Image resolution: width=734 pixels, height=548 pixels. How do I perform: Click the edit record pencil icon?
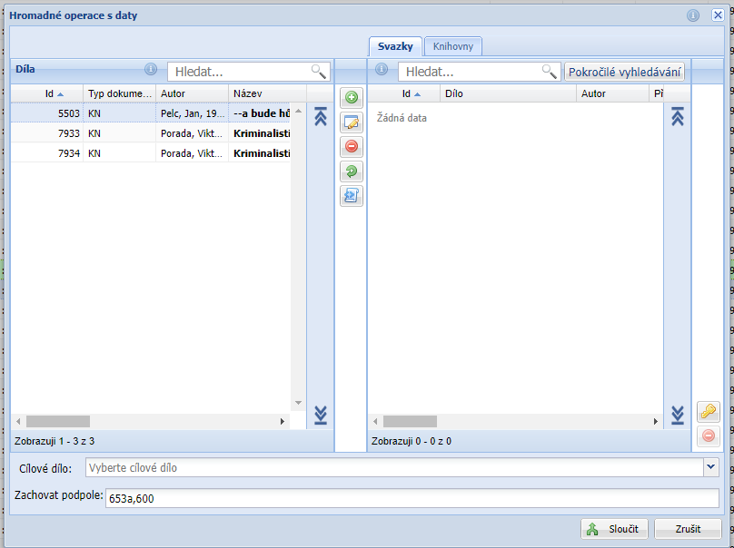[x=351, y=122]
